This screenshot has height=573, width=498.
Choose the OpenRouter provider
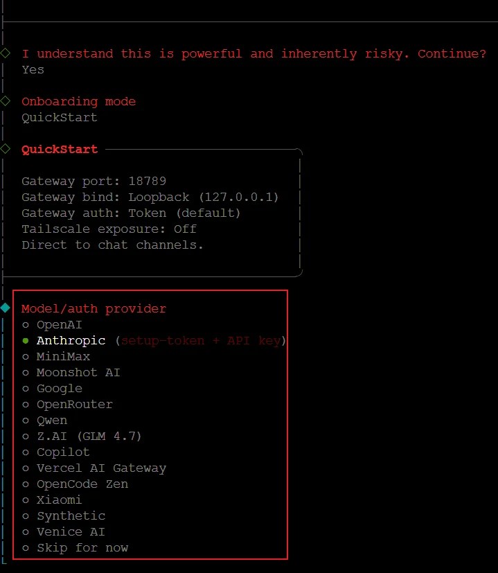(74, 404)
